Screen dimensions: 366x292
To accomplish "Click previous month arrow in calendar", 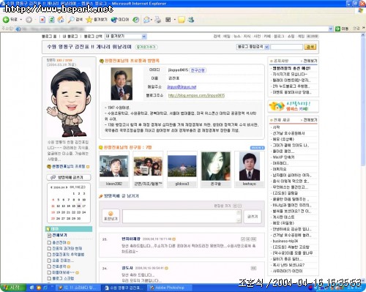I will pyautogui.click(x=51, y=187).
